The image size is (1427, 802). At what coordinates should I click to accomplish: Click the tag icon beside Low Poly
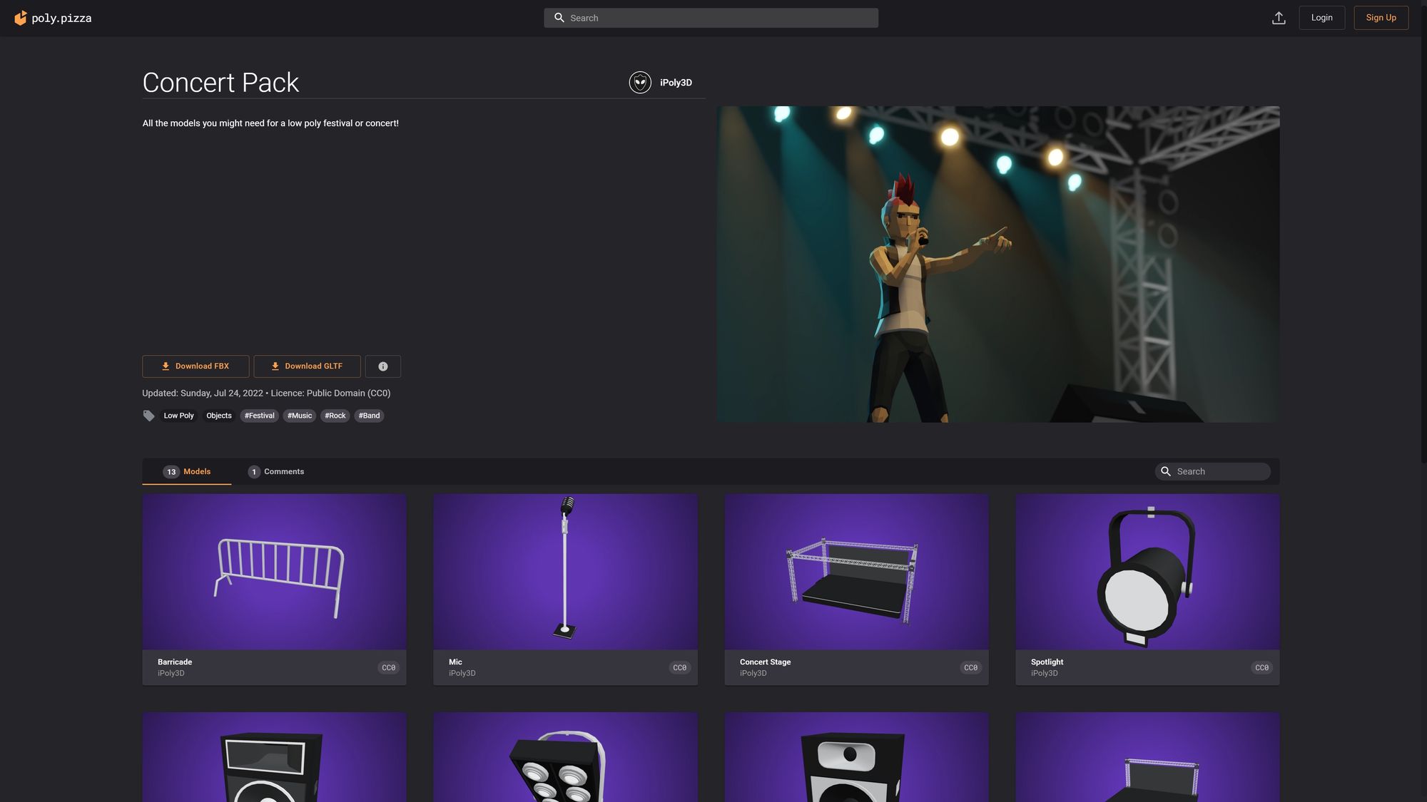point(149,416)
